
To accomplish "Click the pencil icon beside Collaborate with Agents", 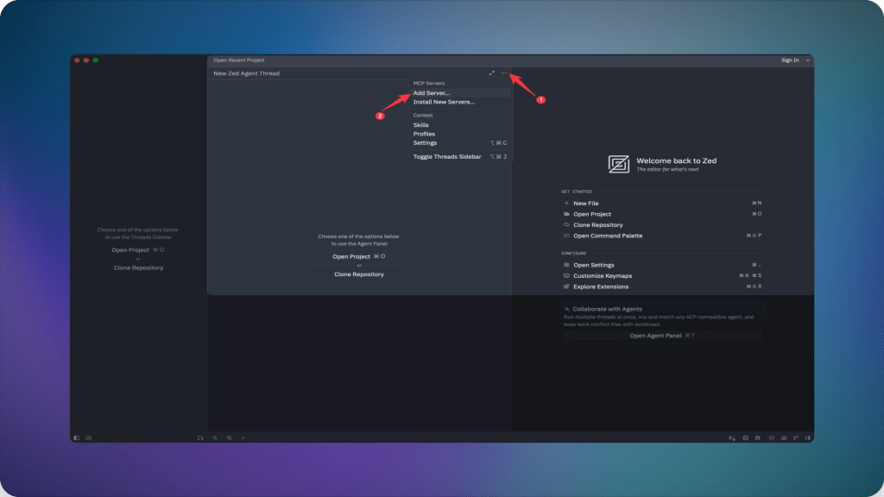I will (x=567, y=309).
